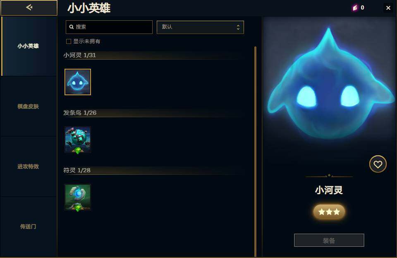This screenshot has width=397, height=258.
Task: Open the 进攻特效 tab
Action: pos(28,166)
